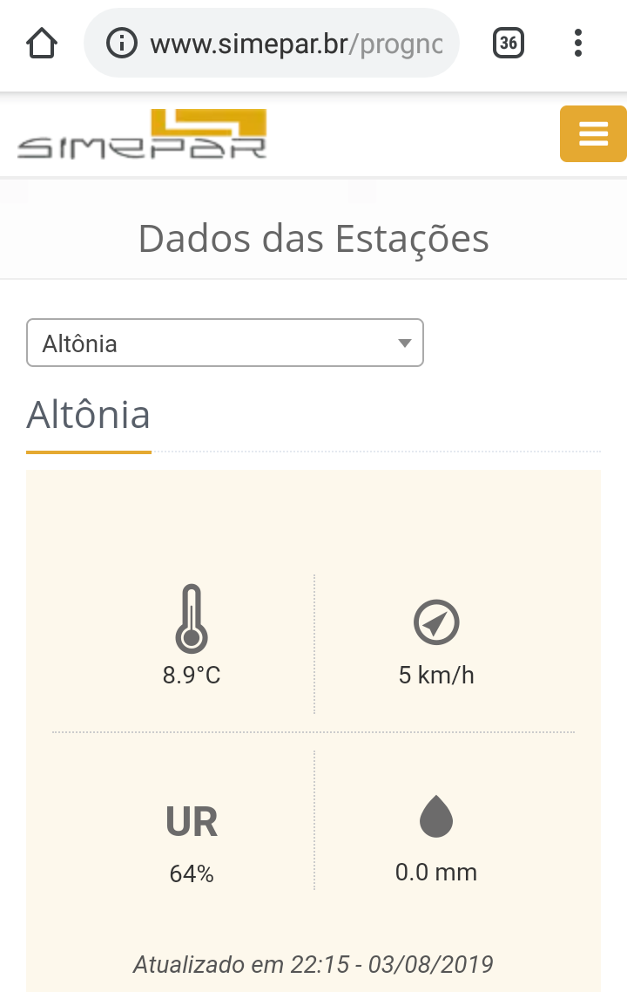Tap the 0.0 mm rainfall value
This screenshot has height=992, width=627.
(436, 872)
